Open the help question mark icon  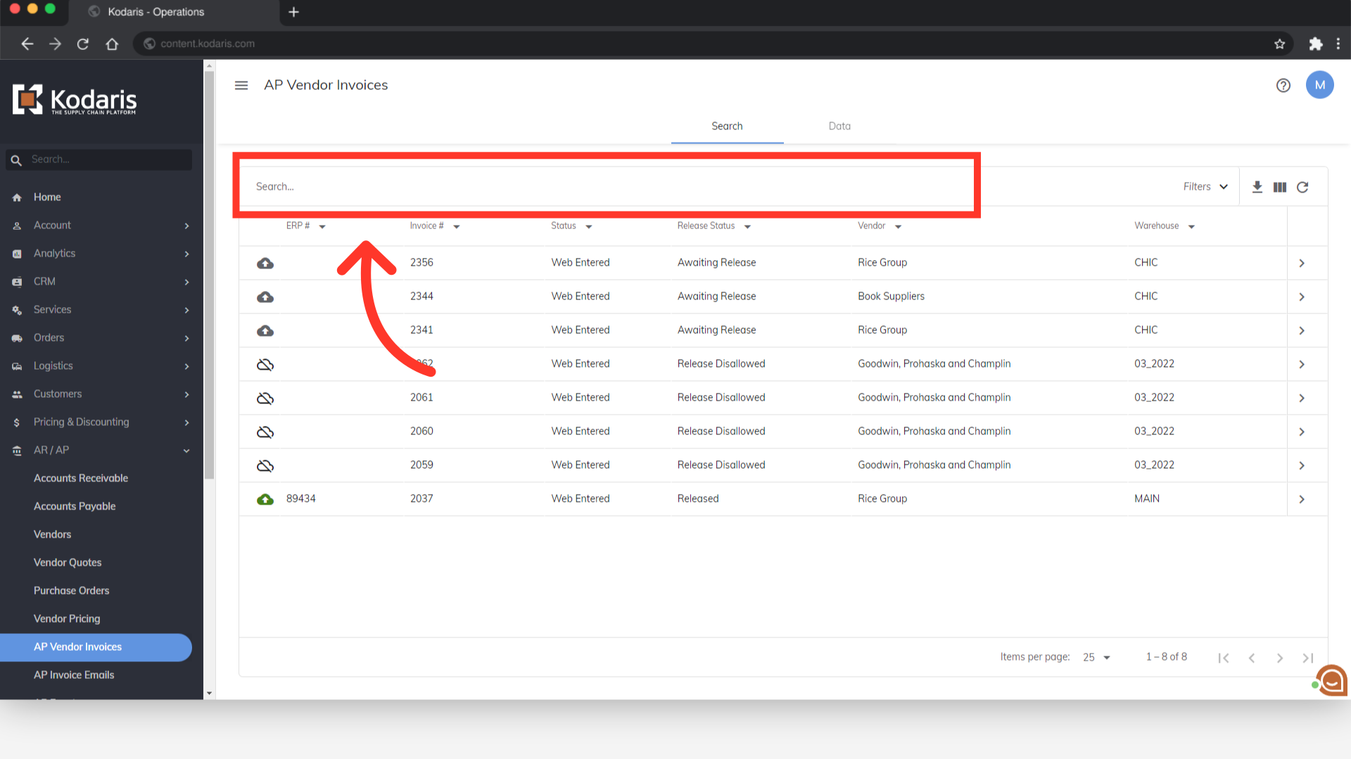[1283, 86]
